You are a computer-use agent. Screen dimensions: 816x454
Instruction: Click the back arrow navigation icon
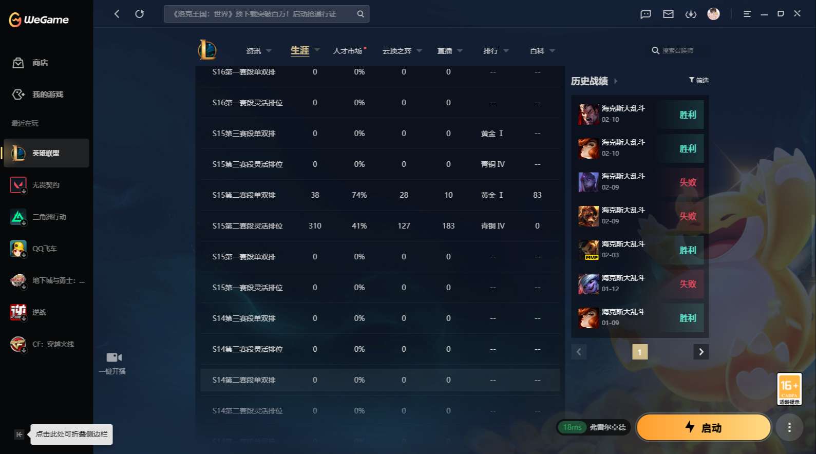click(117, 14)
